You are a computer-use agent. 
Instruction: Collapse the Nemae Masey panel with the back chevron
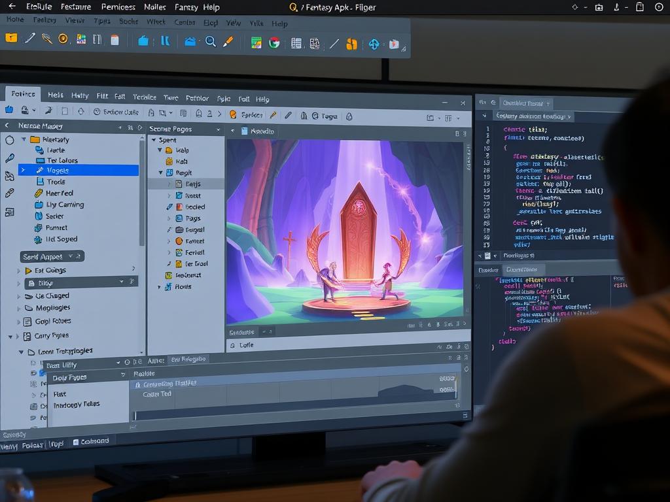(7, 125)
